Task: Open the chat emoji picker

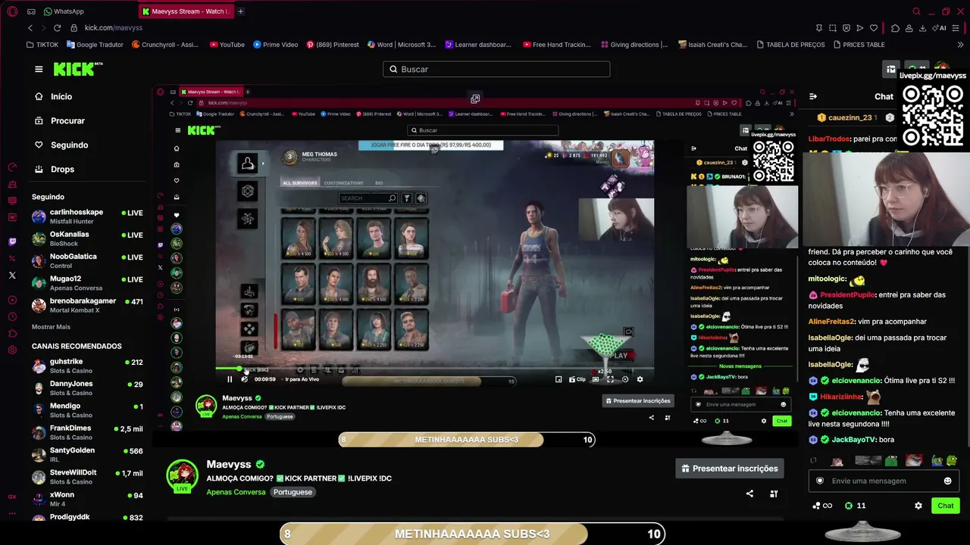Action: pos(947,481)
